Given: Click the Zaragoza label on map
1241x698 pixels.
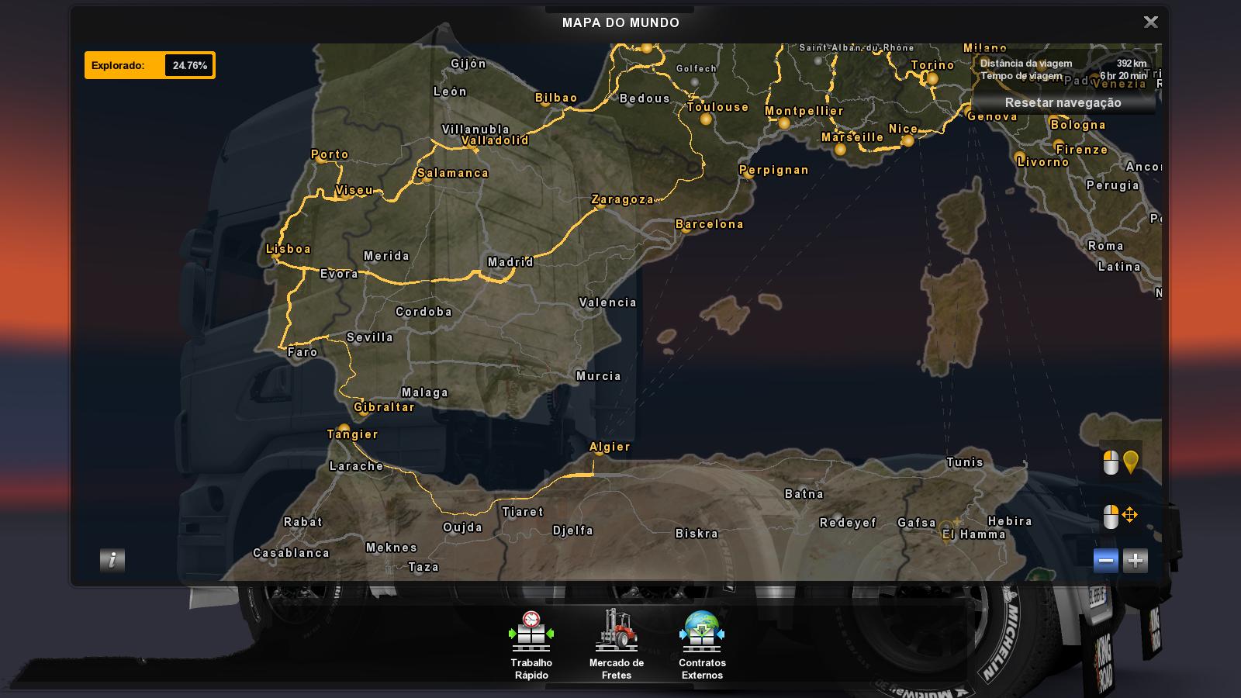Looking at the screenshot, I should click(x=623, y=199).
